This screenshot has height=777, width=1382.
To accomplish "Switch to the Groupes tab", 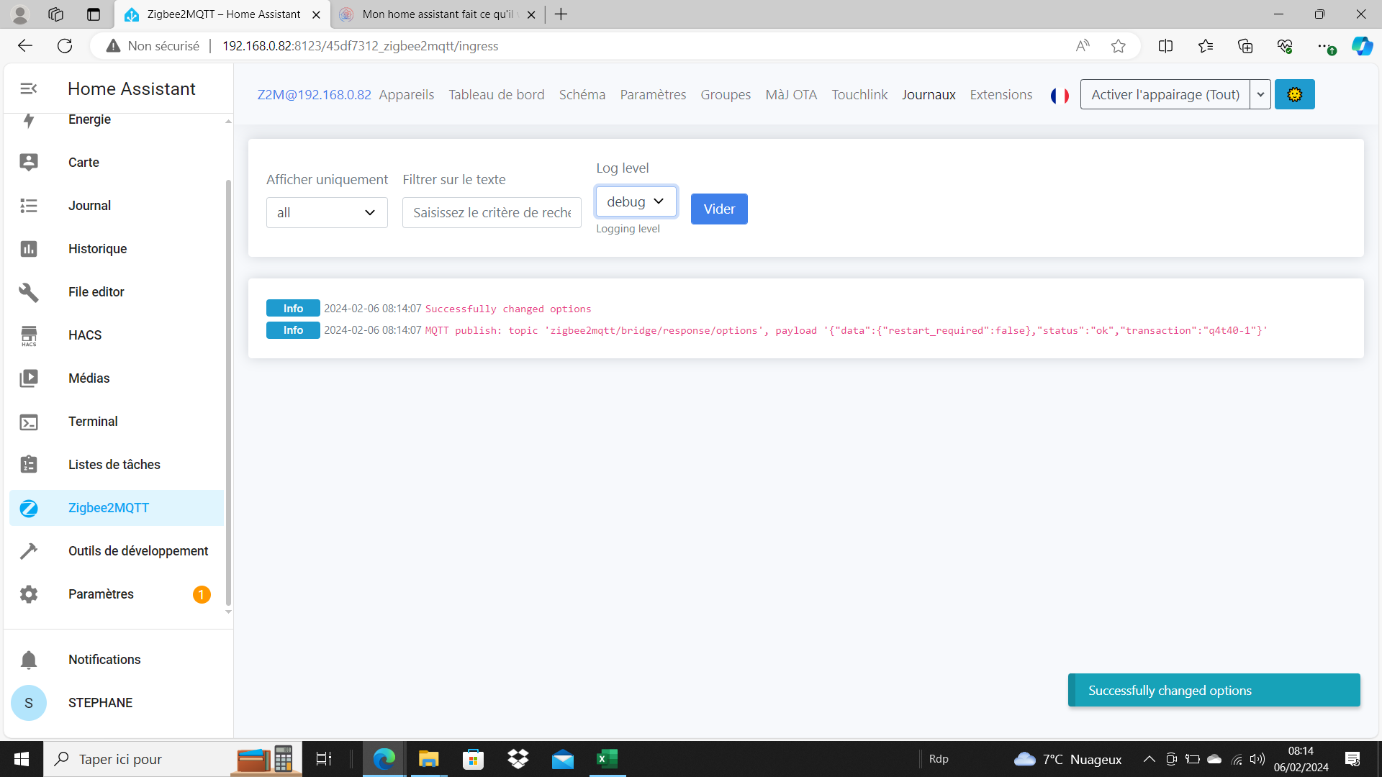I will tap(726, 95).
